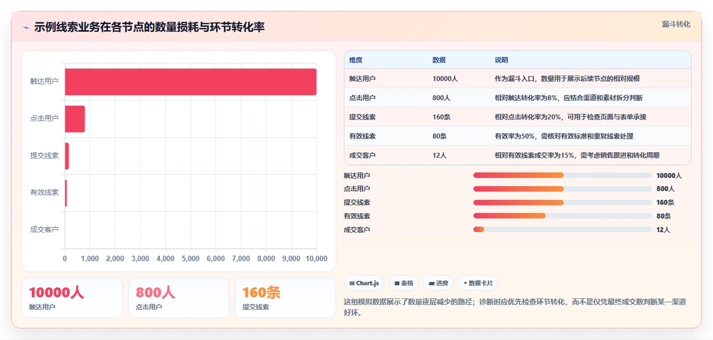Click the description starting 有效率为50%
This screenshot has height=340, width=713.
pos(564,136)
